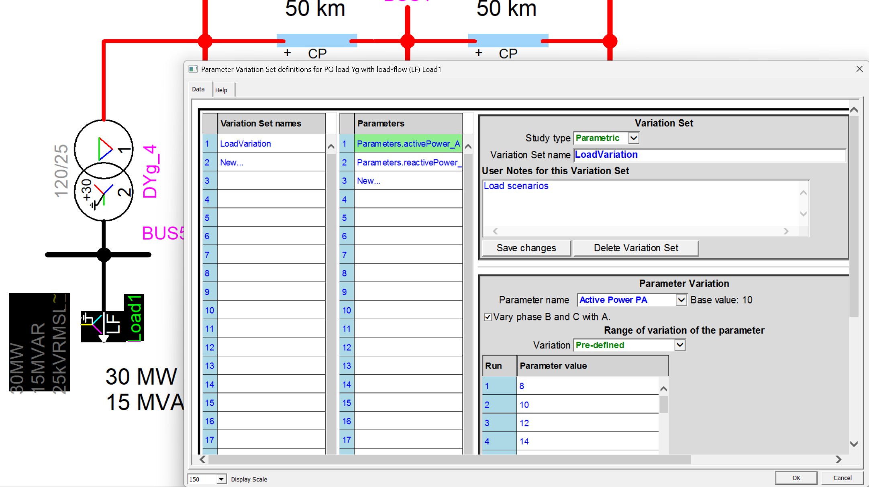Click the Save changes button
The width and height of the screenshot is (869, 487).
(526, 248)
